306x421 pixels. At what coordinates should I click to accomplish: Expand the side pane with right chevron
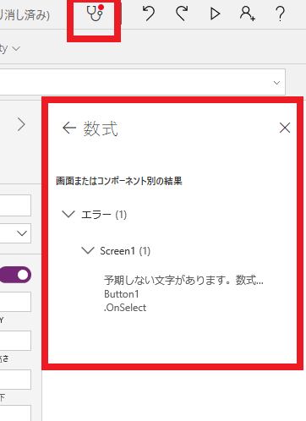21,124
